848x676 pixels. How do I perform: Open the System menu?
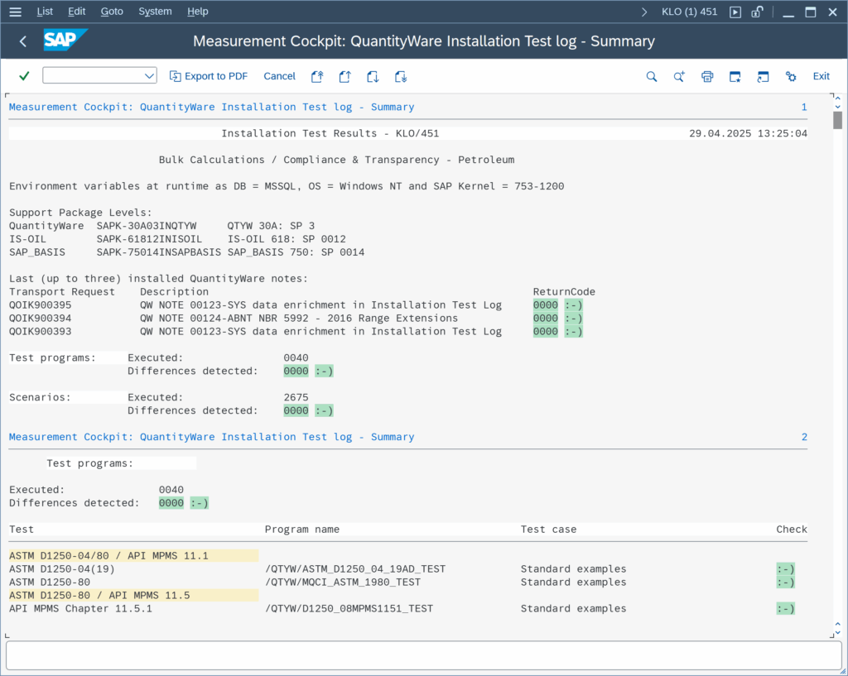coord(155,12)
